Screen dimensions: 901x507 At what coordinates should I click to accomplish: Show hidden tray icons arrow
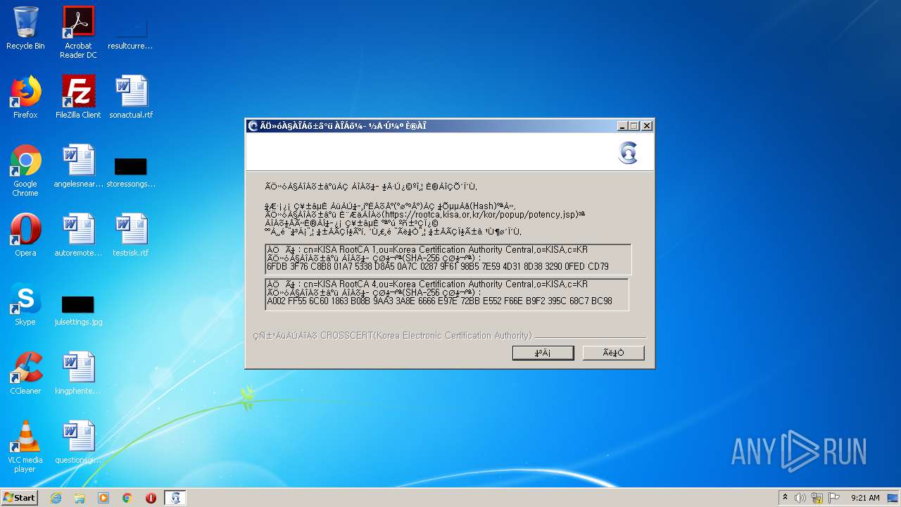click(x=785, y=498)
